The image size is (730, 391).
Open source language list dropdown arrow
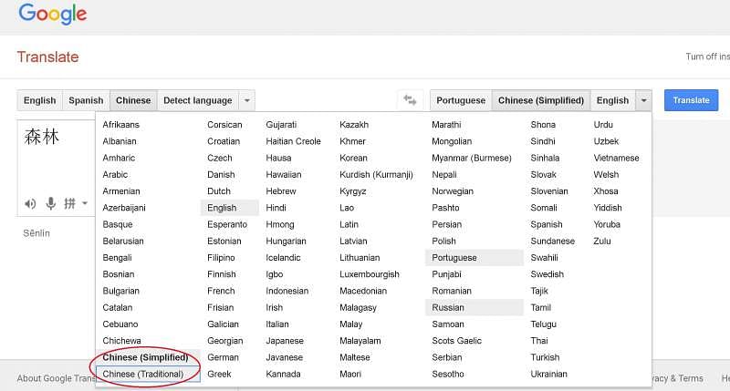(246, 100)
